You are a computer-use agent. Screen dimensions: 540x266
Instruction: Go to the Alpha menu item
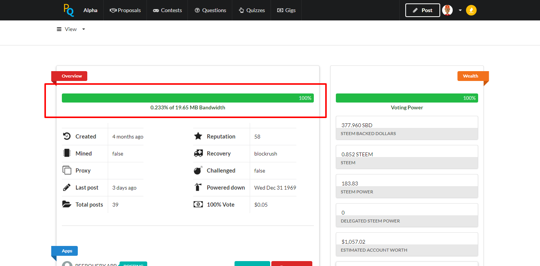(x=90, y=10)
